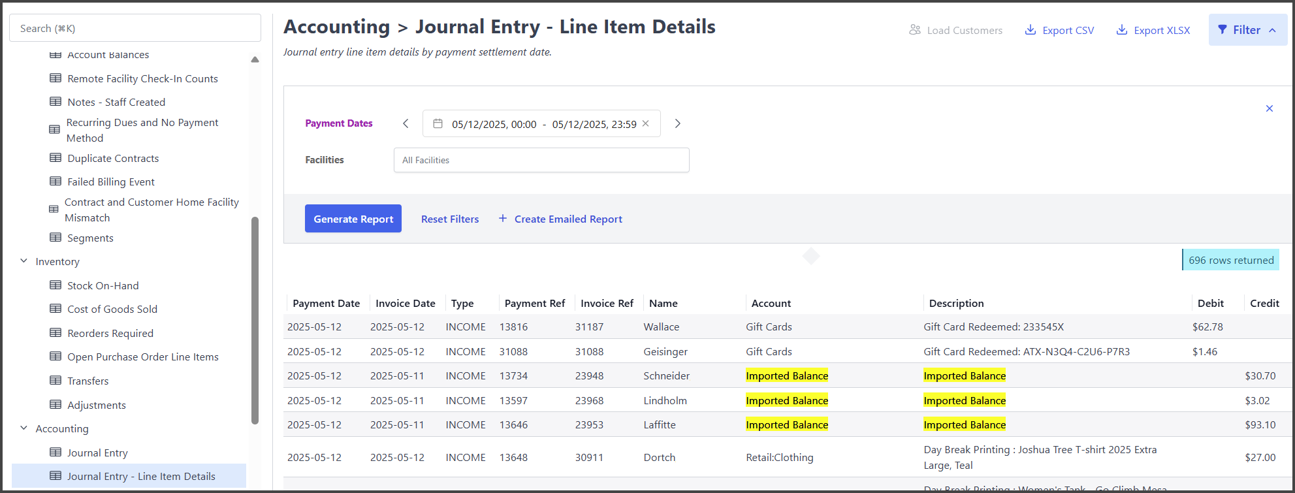Viewport: 1295px width, 493px height.
Task: Click the sidebar vertical scrollbar
Action: pyautogui.click(x=255, y=320)
